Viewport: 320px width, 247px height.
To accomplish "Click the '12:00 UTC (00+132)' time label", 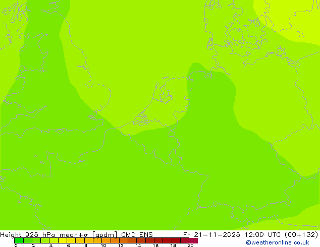I will pos(281,235).
